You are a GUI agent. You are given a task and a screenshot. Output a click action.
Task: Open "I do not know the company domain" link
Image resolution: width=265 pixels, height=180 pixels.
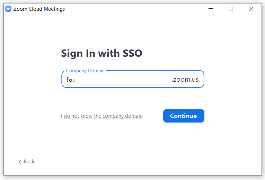pyautogui.click(x=102, y=116)
